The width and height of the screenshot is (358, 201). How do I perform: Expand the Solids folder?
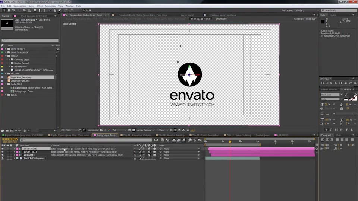pyautogui.click(x=6, y=95)
